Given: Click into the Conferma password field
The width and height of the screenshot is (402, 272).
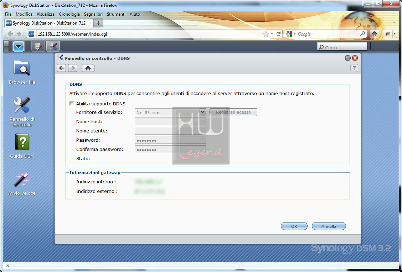Looking at the screenshot, I should 170,149.
